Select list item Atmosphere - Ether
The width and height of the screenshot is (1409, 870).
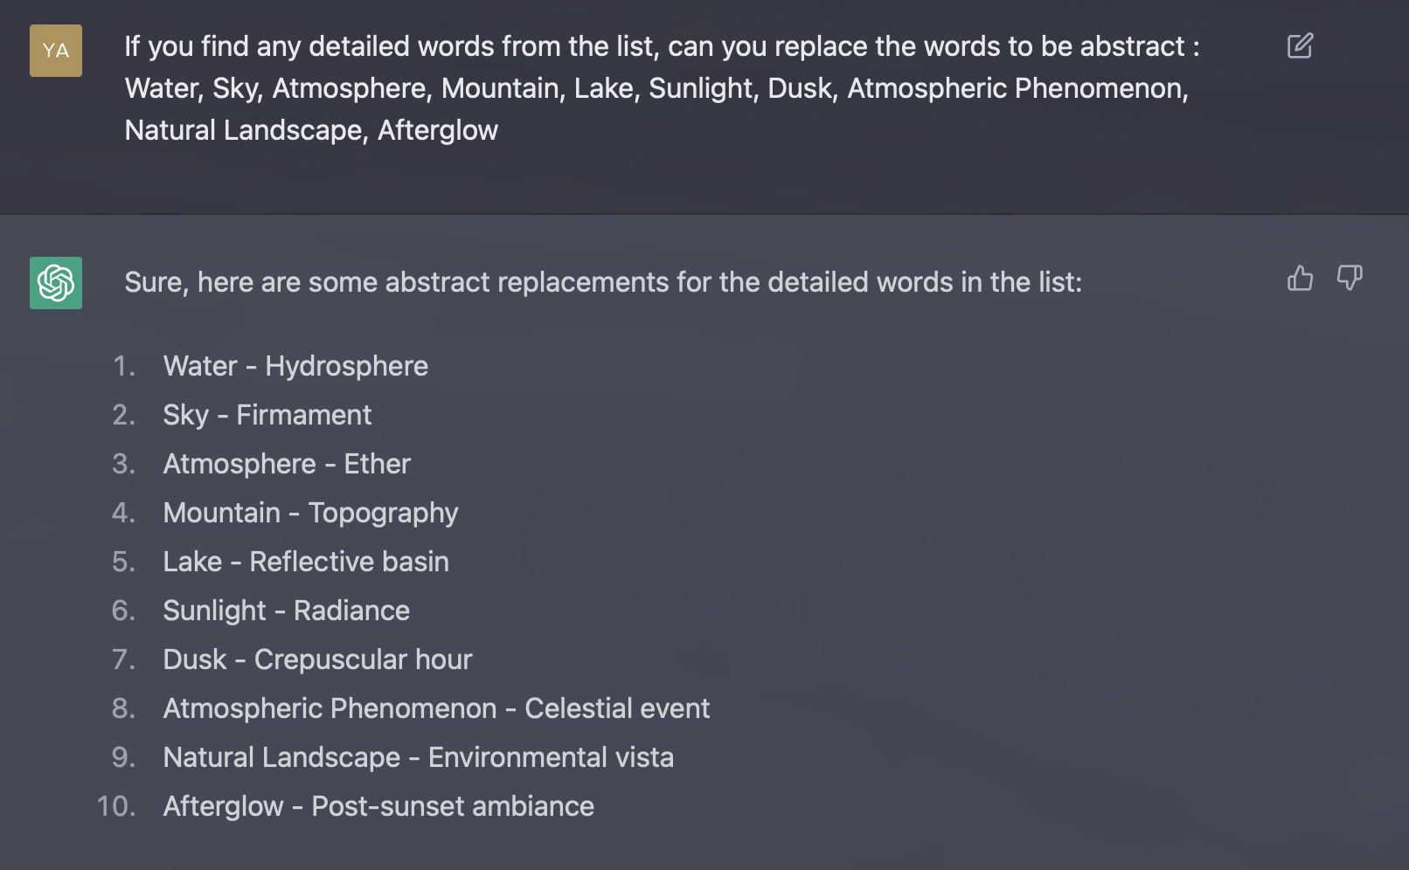287,464
